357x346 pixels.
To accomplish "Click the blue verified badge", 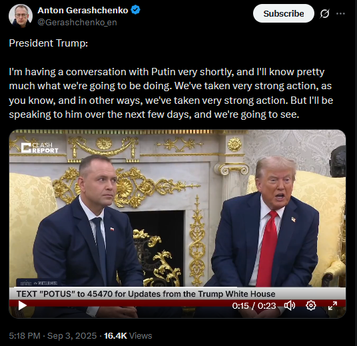I will 136,10.
